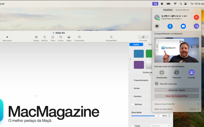Choose the green shape style swatch
Screen dimensions: 204x127
[149, 54]
